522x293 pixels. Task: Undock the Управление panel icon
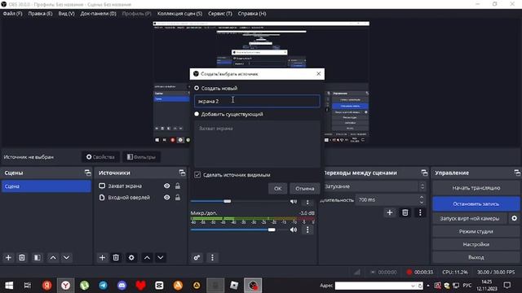click(517, 173)
